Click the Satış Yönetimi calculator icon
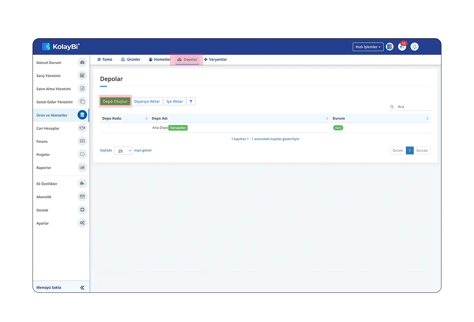474x322 pixels. click(82, 75)
